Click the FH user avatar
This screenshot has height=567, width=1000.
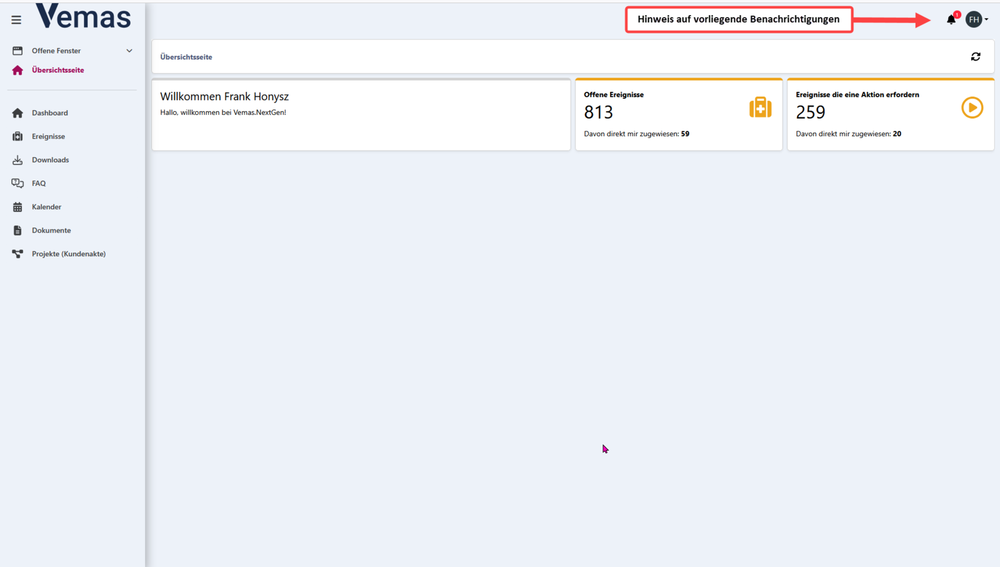(974, 19)
